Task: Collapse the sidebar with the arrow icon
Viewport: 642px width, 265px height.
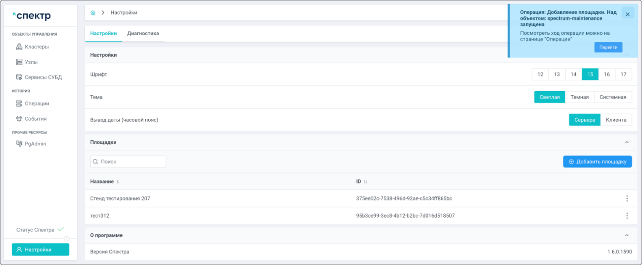Action: point(67,239)
